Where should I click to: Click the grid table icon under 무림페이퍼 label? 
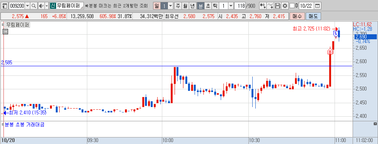pyautogui.click(x=5, y=31)
